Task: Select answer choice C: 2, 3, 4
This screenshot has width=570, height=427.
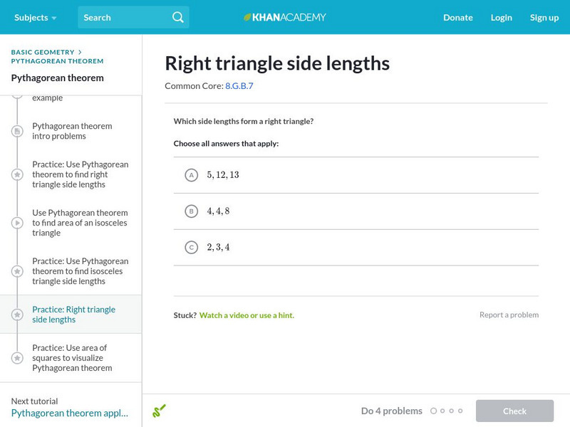Action: 191,248
